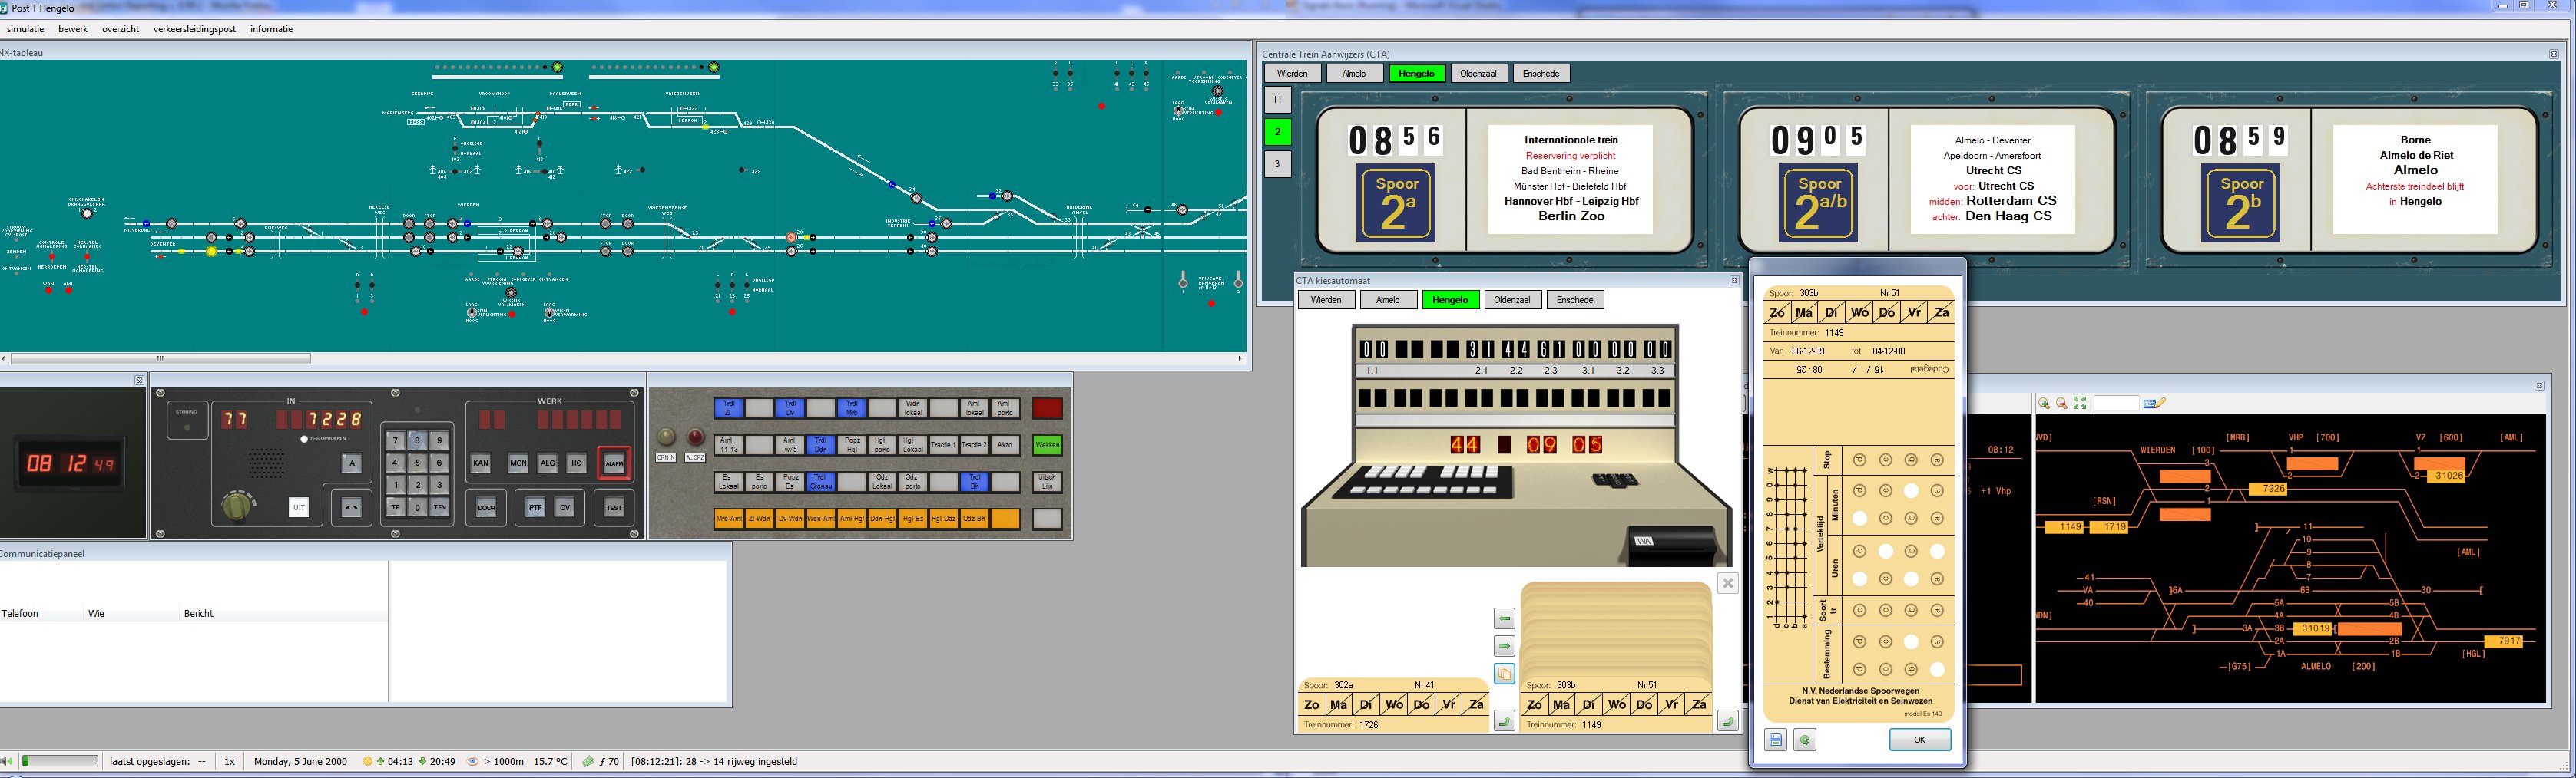Select Wierden in CTA kiesautomaat
Screen dimensions: 2576x778
click(1326, 300)
